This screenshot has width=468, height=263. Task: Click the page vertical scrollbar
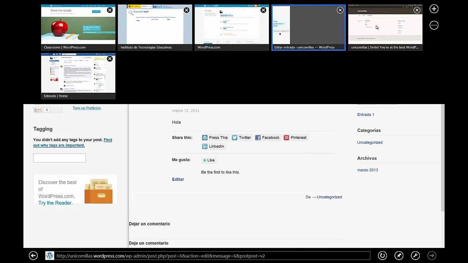point(442,158)
